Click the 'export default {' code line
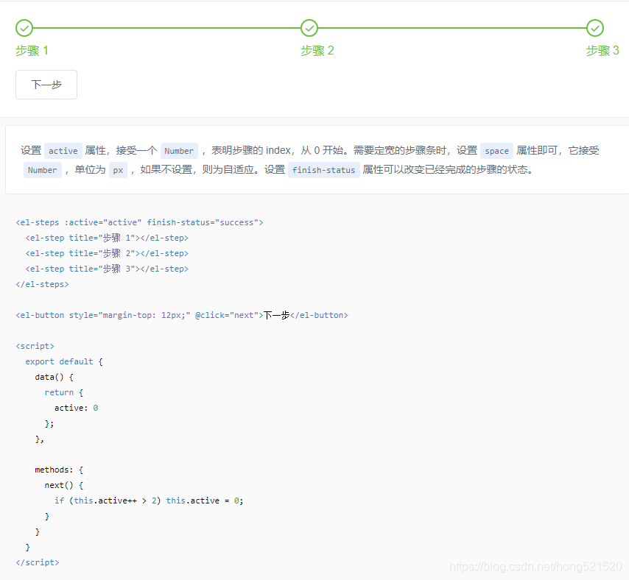 click(64, 361)
